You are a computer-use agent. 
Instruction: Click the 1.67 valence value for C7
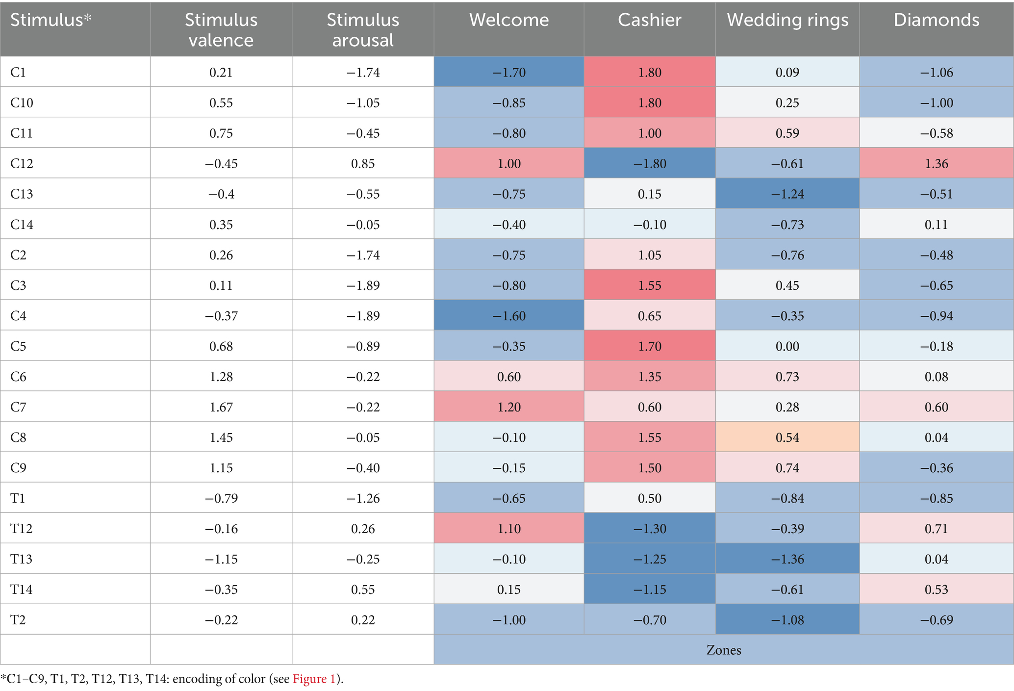click(221, 407)
